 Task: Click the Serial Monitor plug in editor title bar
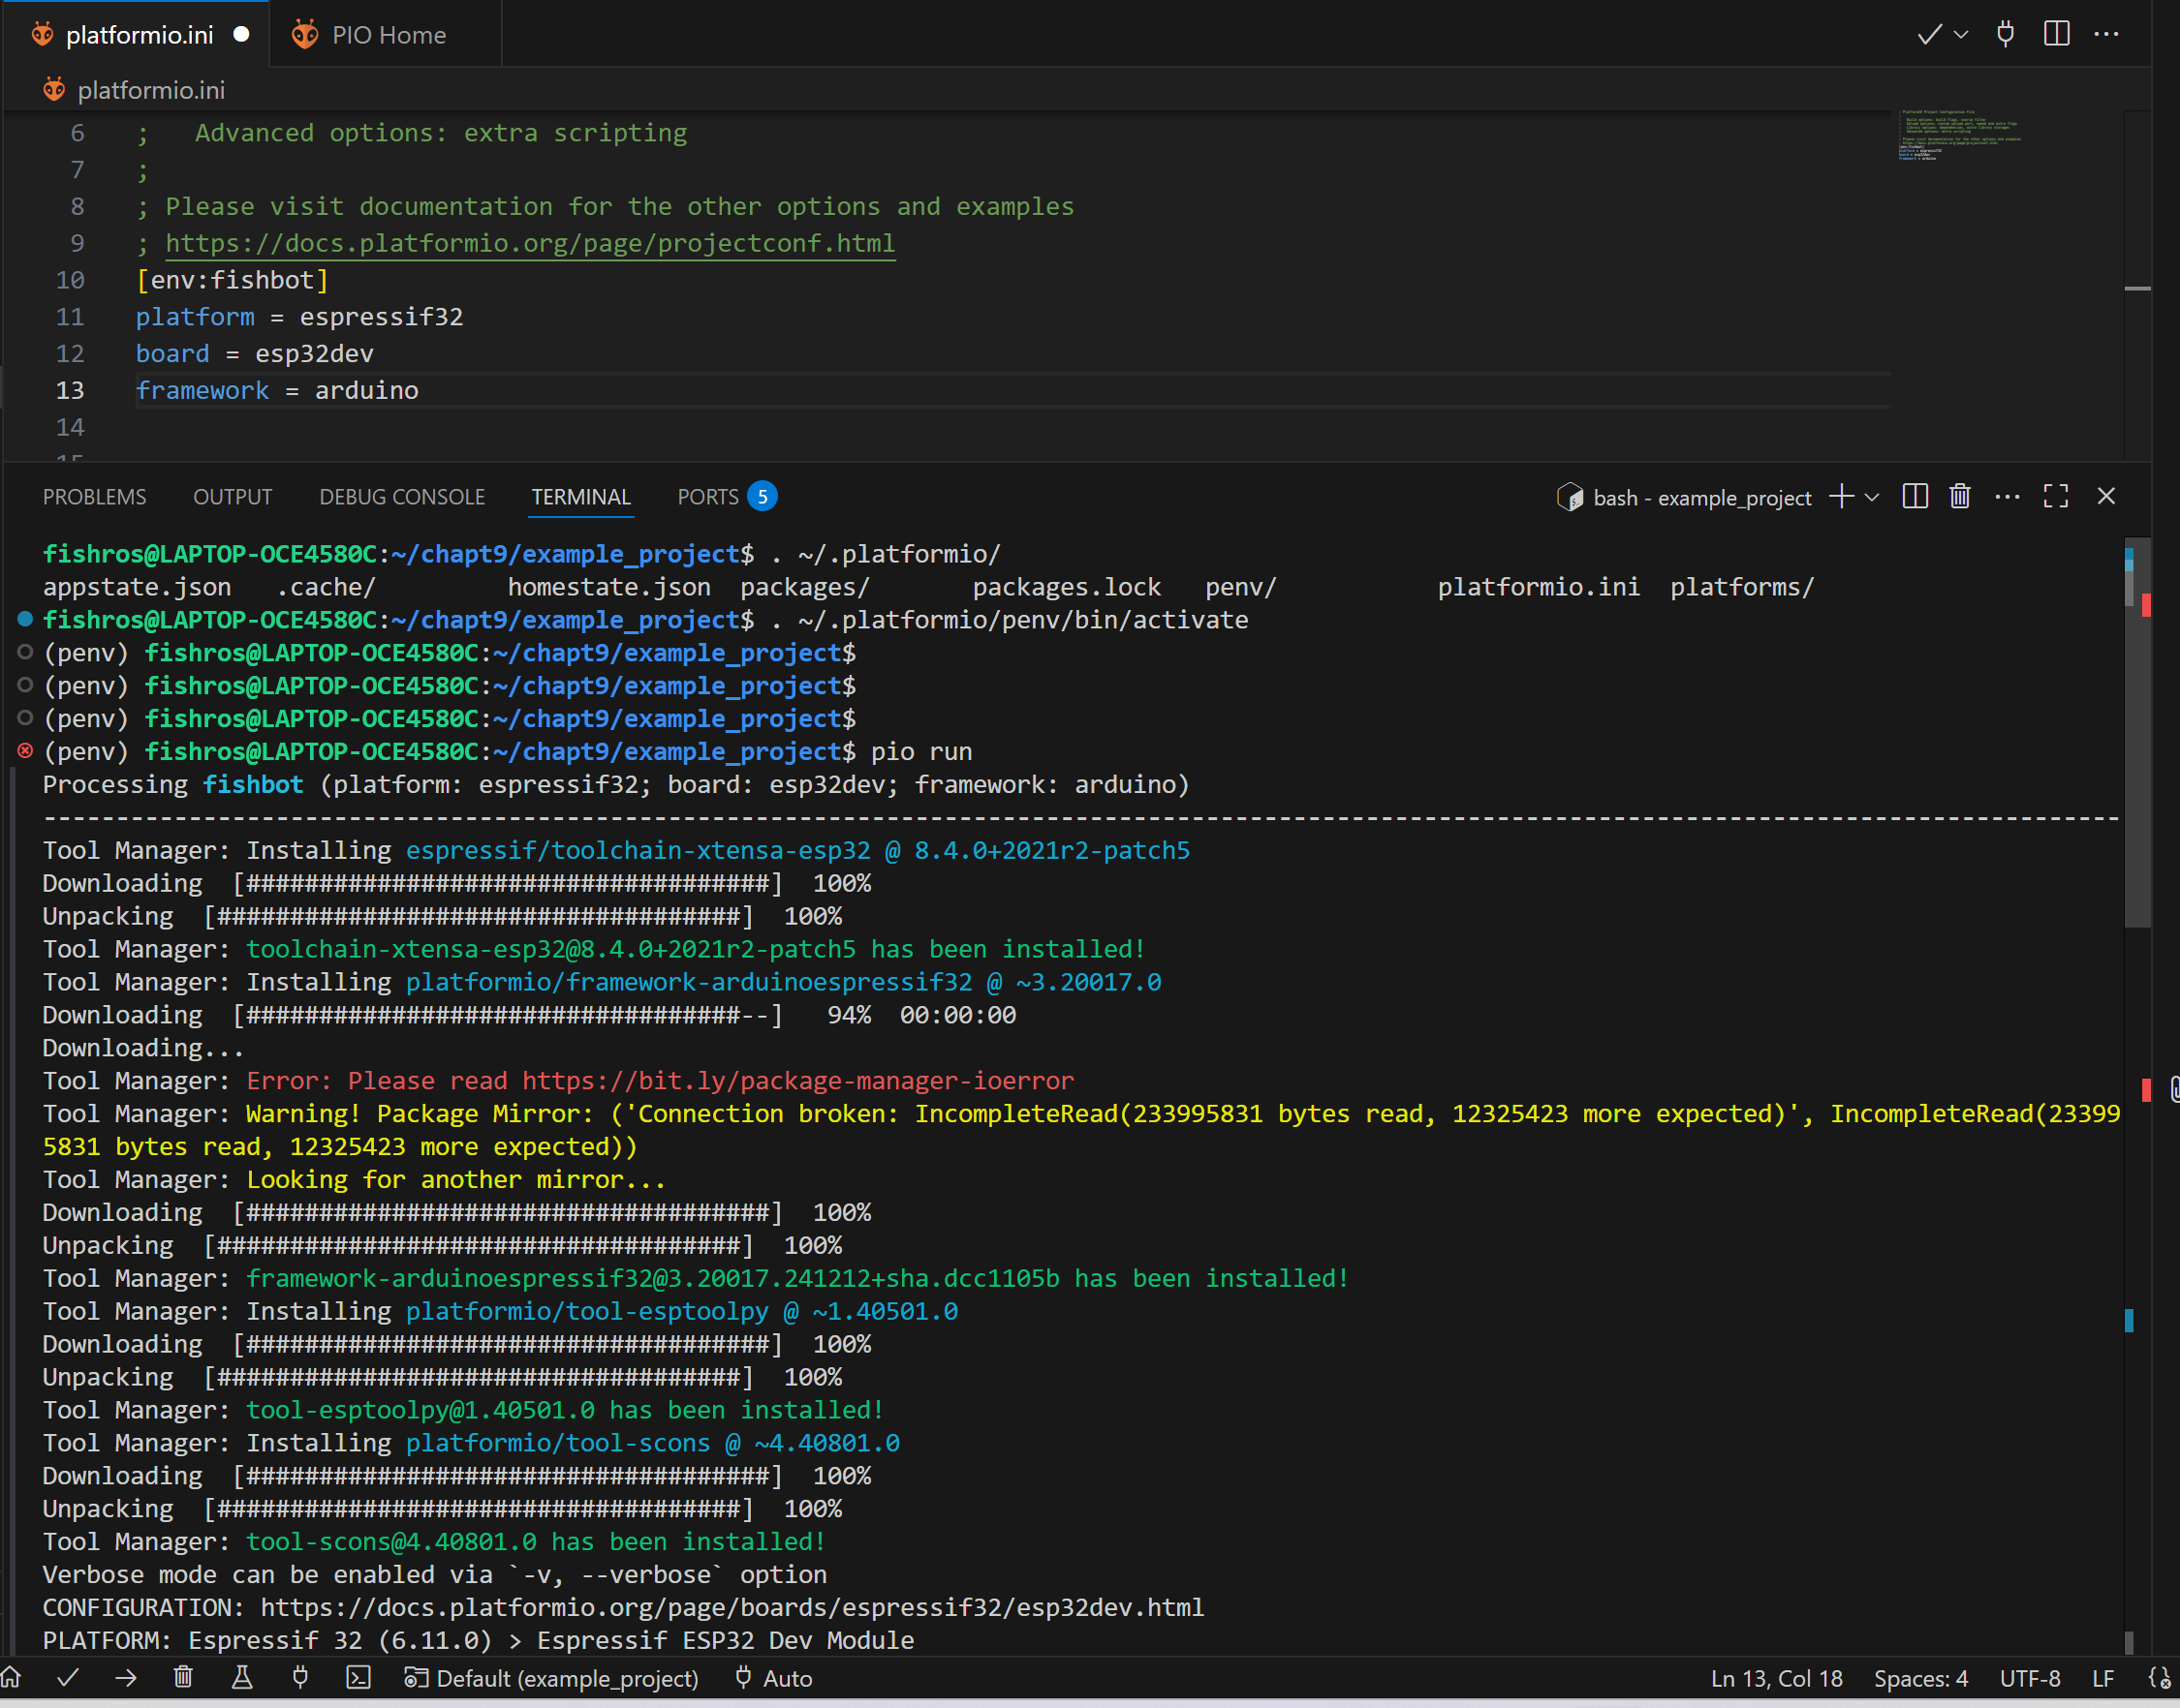point(2005,34)
